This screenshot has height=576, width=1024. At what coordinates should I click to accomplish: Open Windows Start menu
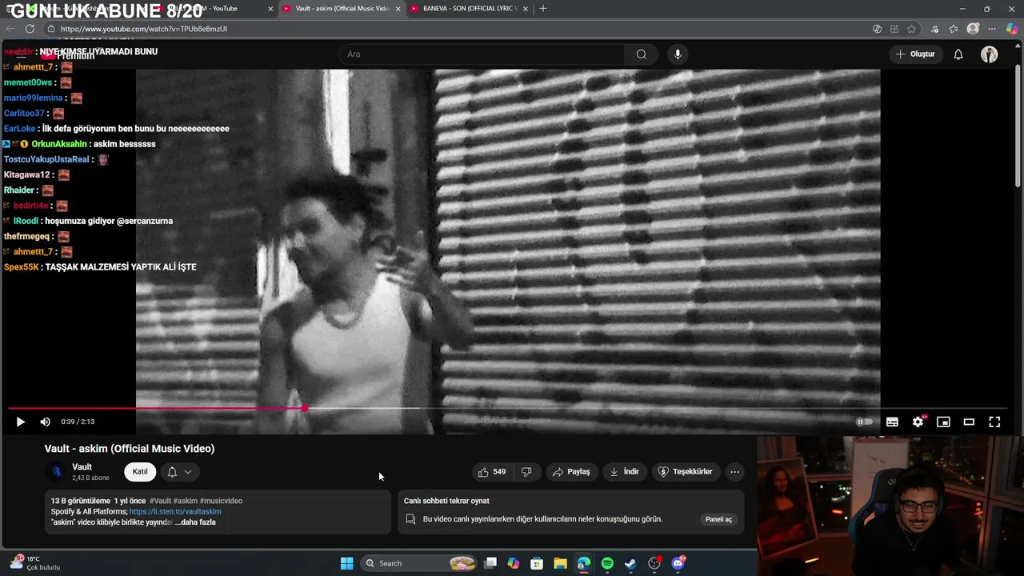[346, 564]
